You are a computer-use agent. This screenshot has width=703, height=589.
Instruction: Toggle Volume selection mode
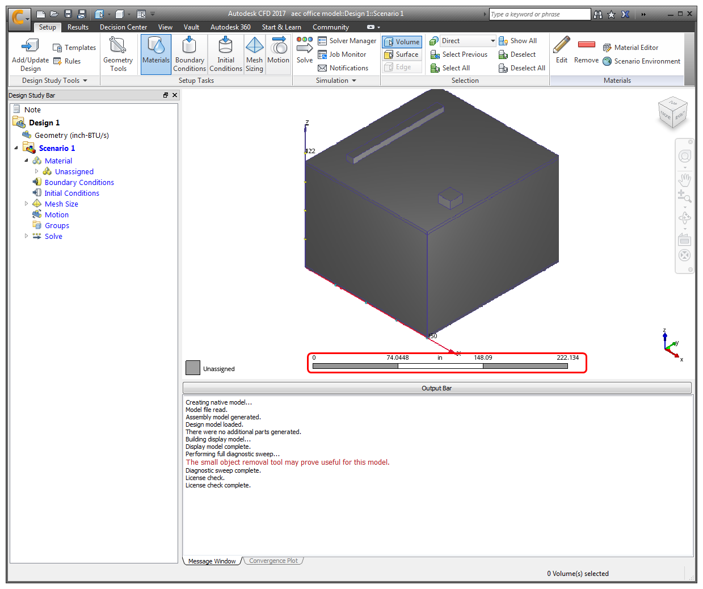pyautogui.click(x=402, y=42)
